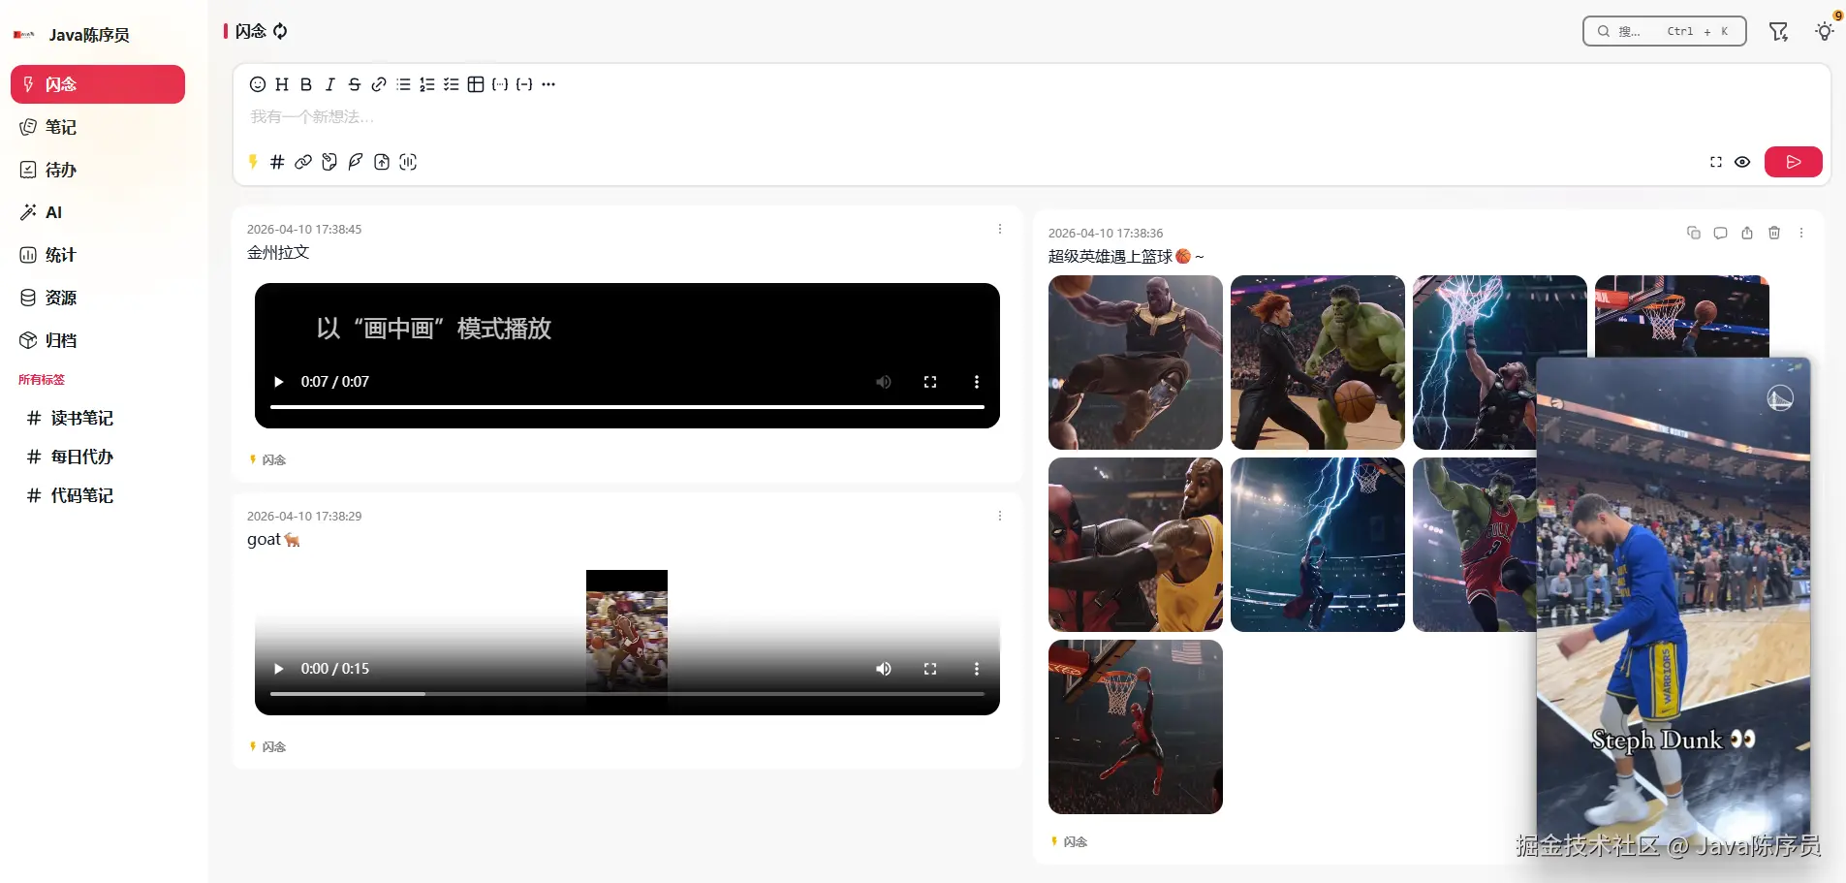The width and height of the screenshot is (1846, 883).
Task: Click the voice recording icon in editor
Action: (408, 162)
